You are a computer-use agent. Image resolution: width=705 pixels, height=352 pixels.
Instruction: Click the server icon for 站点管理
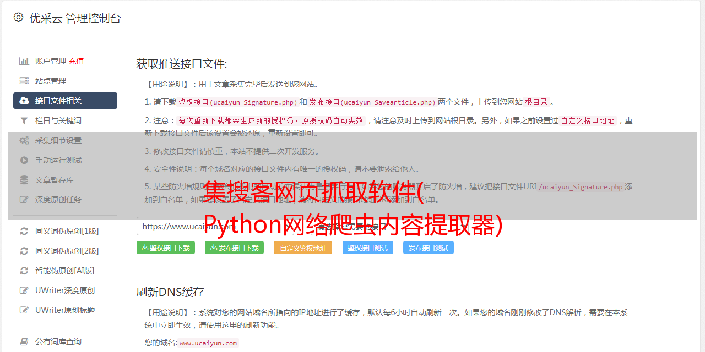coord(24,81)
